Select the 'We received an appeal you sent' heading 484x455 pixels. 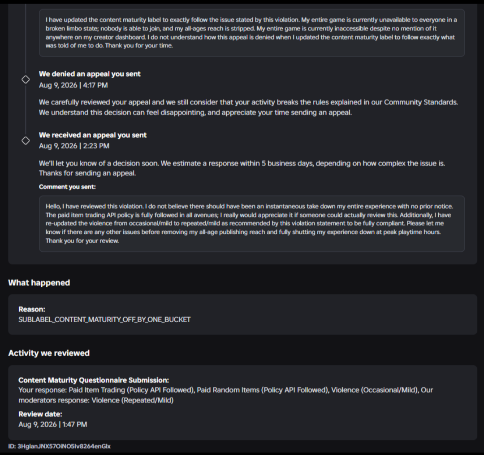coord(93,135)
